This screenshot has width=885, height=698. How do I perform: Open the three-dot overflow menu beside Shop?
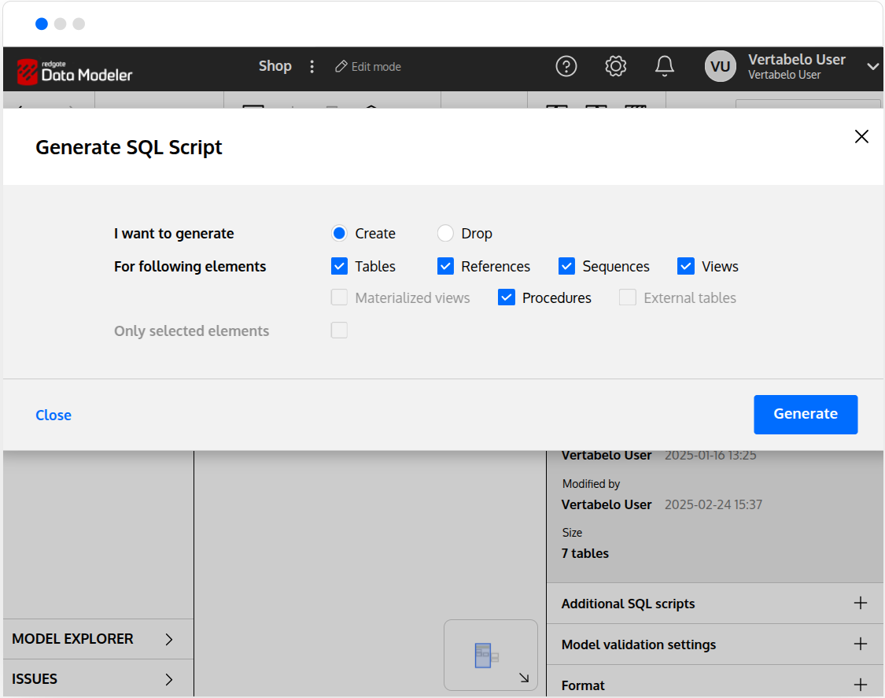(x=312, y=66)
